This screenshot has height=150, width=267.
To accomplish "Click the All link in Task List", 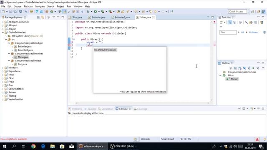I will click(242, 32).
